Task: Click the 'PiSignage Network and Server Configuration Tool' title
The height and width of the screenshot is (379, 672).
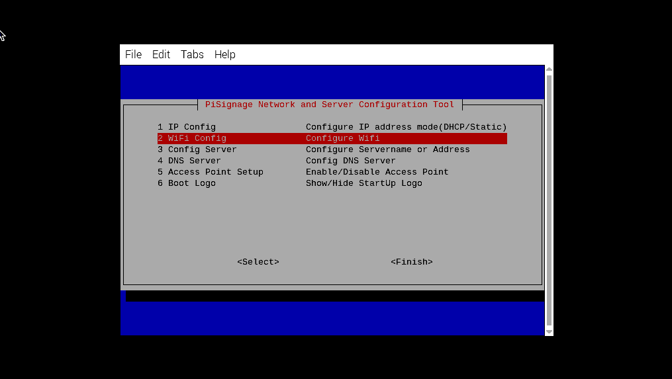Action: (330, 105)
